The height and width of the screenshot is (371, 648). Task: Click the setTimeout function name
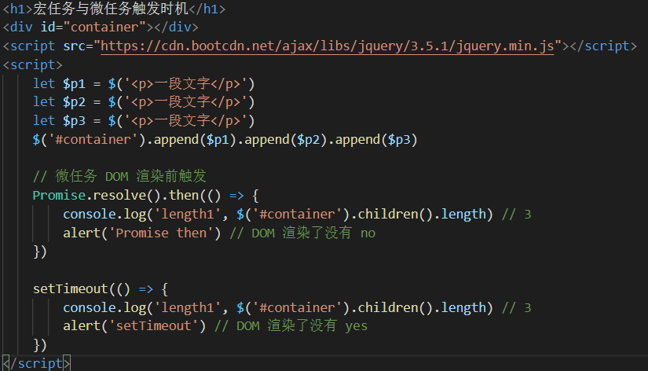pos(70,288)
